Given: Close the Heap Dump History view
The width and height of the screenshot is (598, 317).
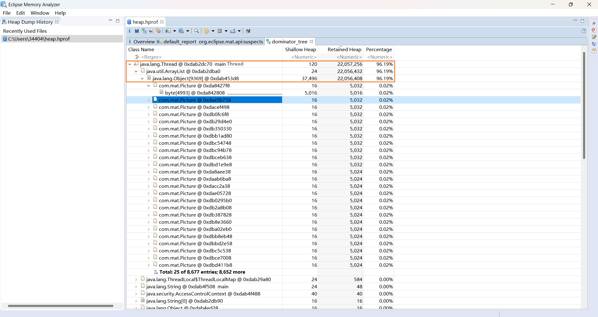Looking at the screenshot, I should pos(57,22).
